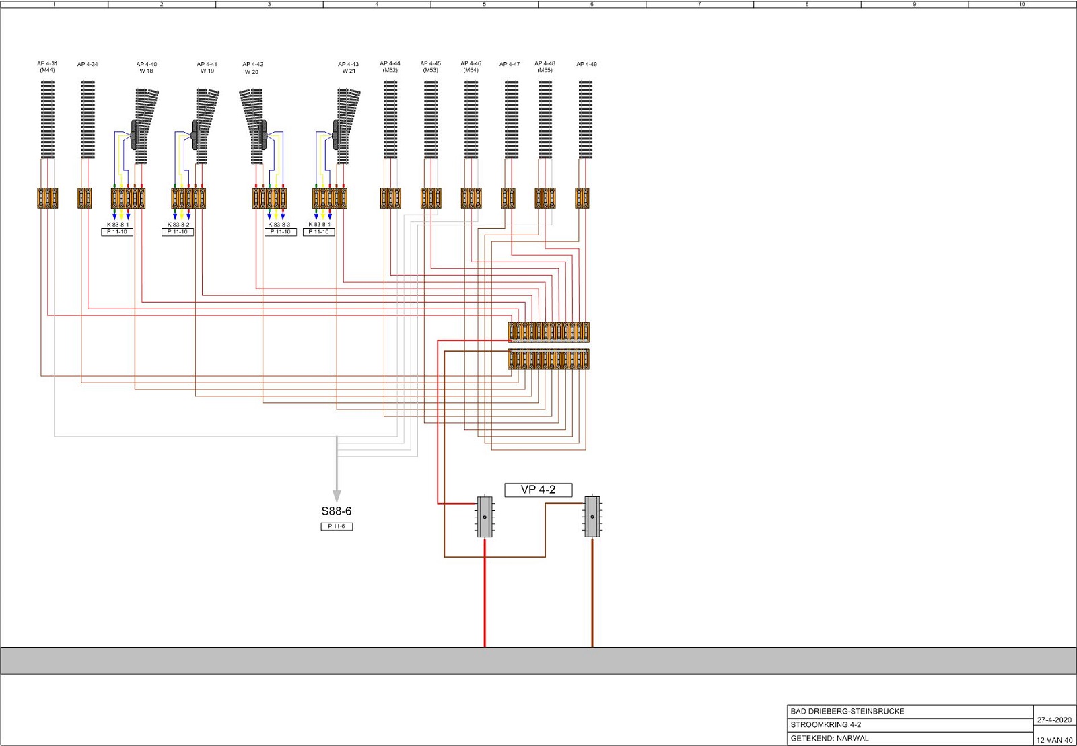Click the VP 4-2 label box
This screenshot has width=1077, height=746.
[538, 490]
